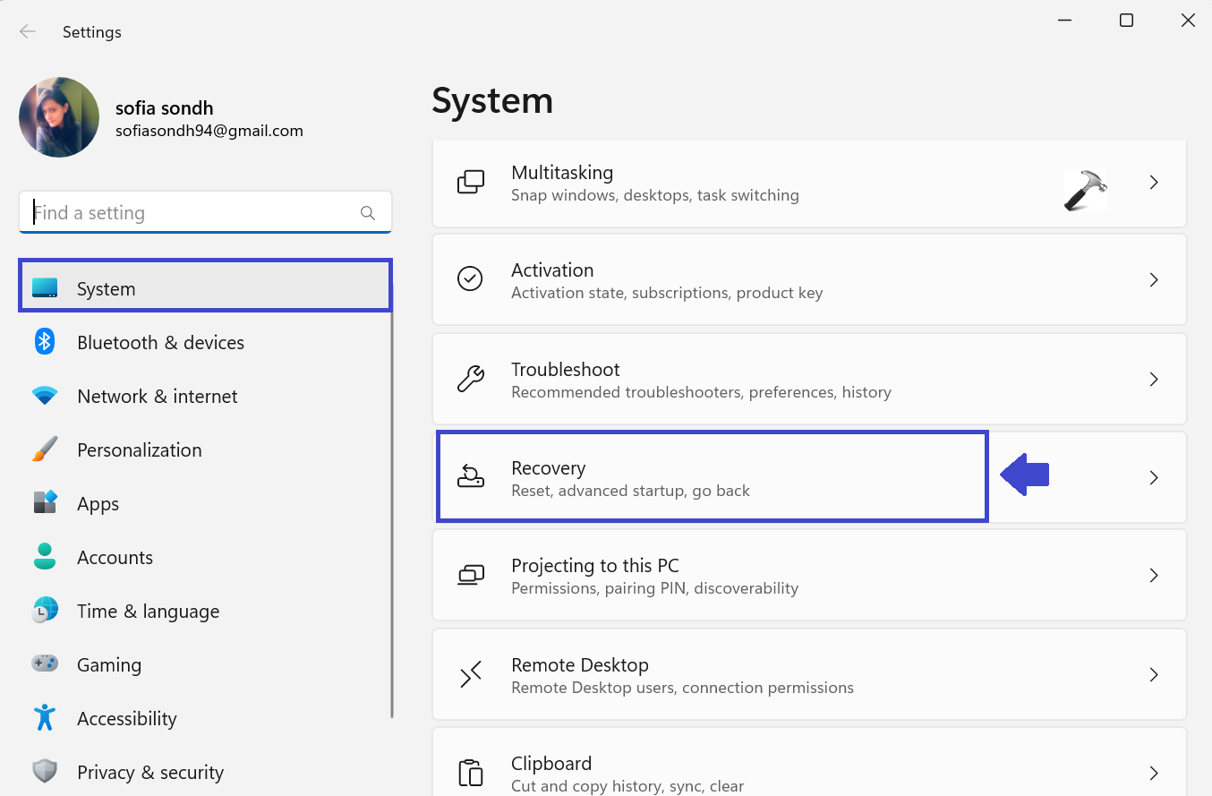Click the sidebar vertical scrollbar

point(392,492)
